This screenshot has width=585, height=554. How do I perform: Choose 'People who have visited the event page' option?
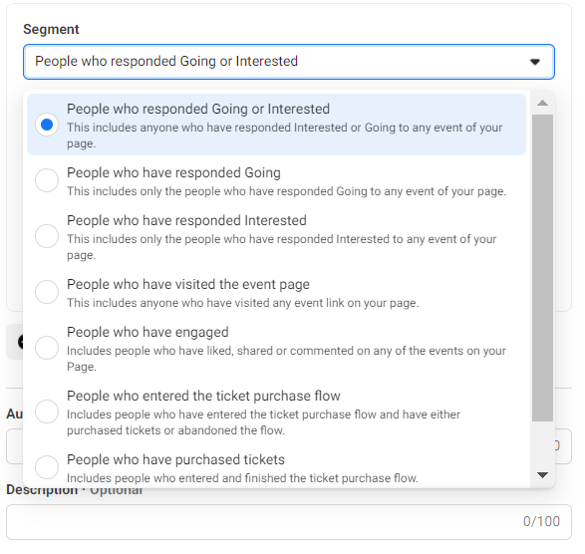188,284
